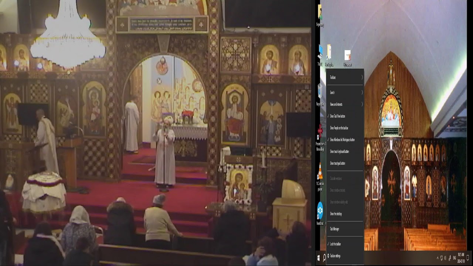Viewport: 473px width, 266px height.
Task: Toggle Show touchpad button option
Action: tap(345, 163)
